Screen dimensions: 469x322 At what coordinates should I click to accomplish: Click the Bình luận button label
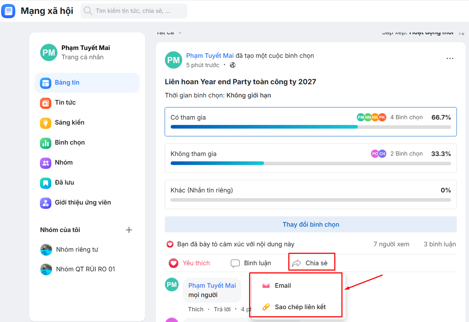258,263
